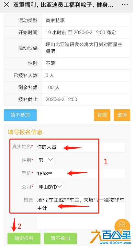Open the 公司 dropdown showing 坪山BYD
Screen dimensions: 133x246
pos(50,187)
